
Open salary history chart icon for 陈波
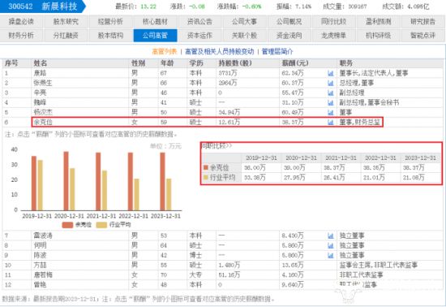pyautogui.click(x=331, y=256)
